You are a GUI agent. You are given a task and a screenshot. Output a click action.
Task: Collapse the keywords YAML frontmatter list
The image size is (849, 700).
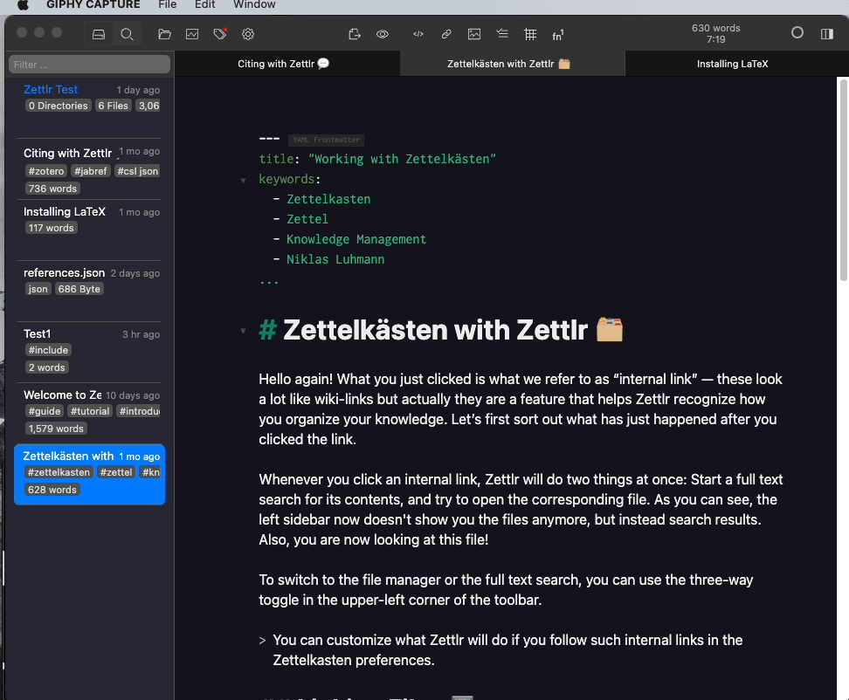(244, 180)
